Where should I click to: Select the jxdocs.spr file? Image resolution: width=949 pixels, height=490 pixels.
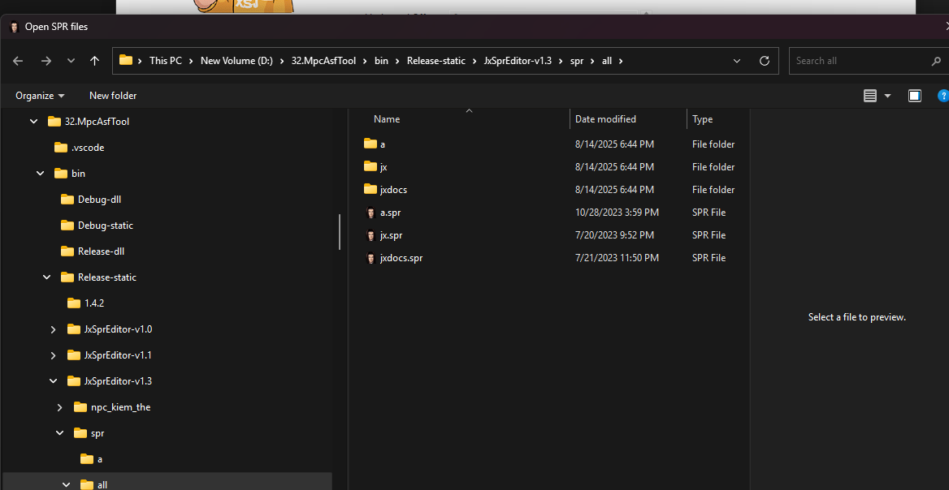(401, 258)
